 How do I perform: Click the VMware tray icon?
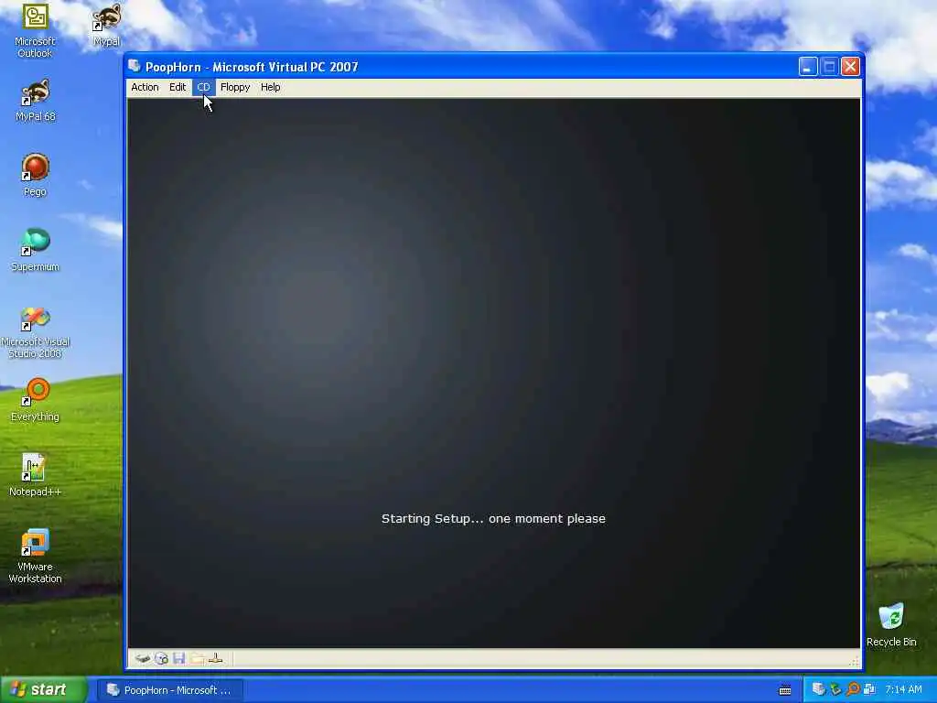(x=869, y=690)
